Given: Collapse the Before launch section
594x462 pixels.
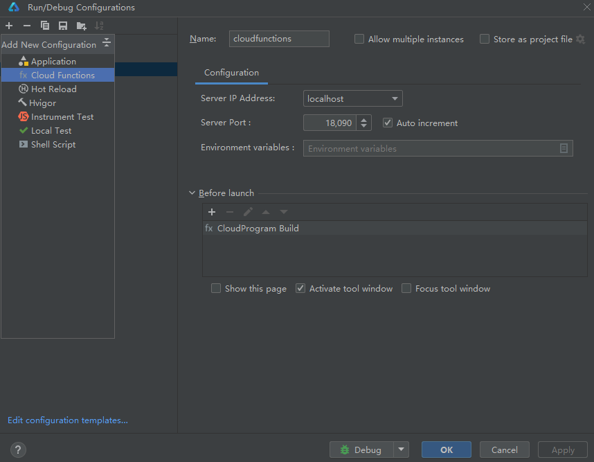Looking at the screenshot, I should (192, 193).
